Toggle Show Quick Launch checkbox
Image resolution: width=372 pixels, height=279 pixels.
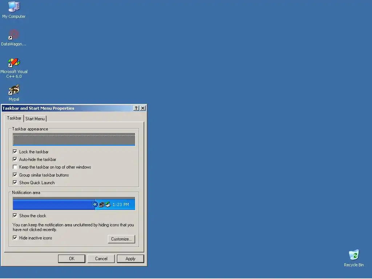pyautogui.click(x=15, y=182)
